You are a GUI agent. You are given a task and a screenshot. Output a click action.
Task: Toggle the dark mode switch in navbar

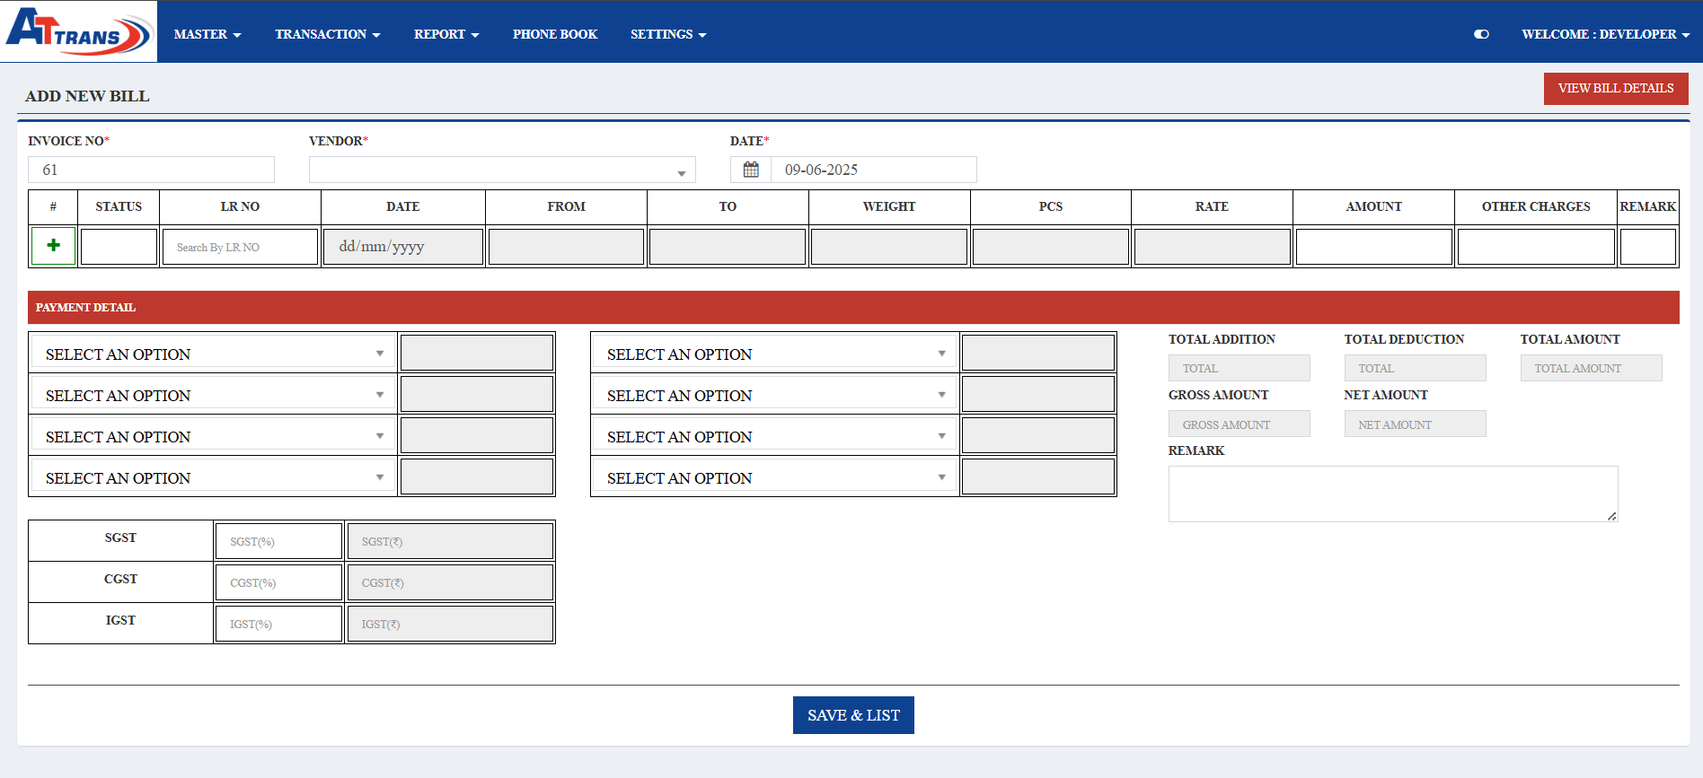pyautogui.click(x=1481, y=34)
